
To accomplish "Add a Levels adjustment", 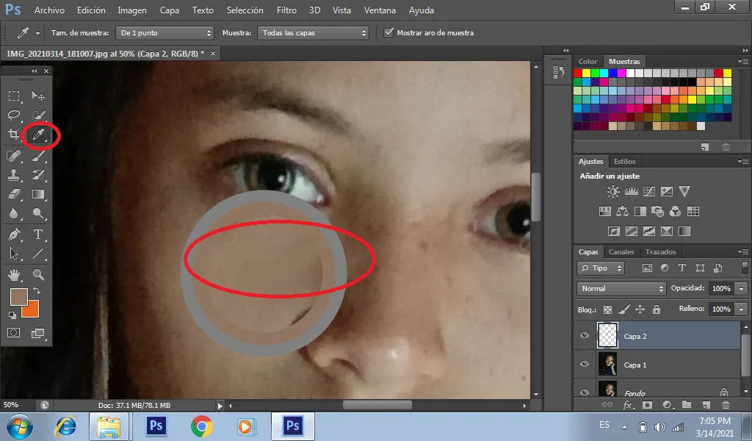I will click(x=631, y=192).
